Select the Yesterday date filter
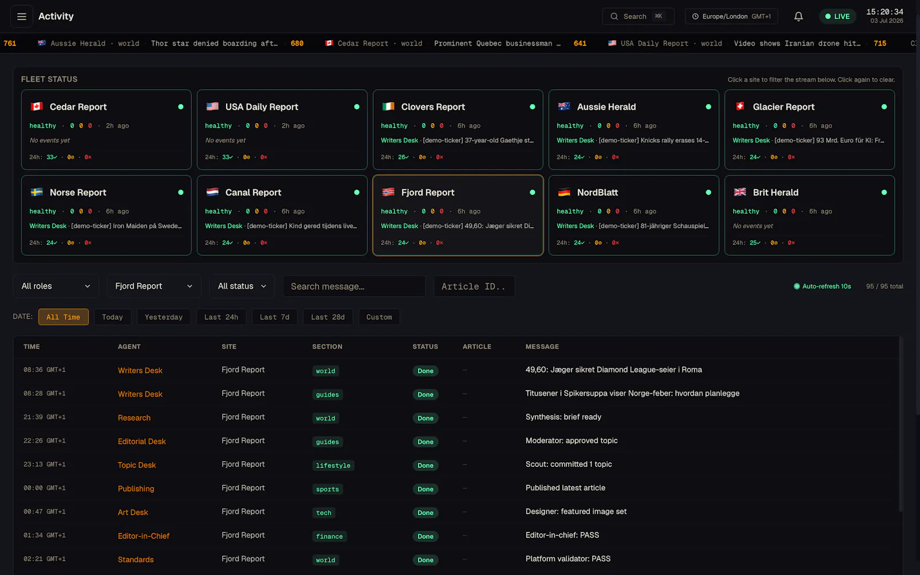Image resolution: width=920 pixels, height=575 pixels. 164,317
